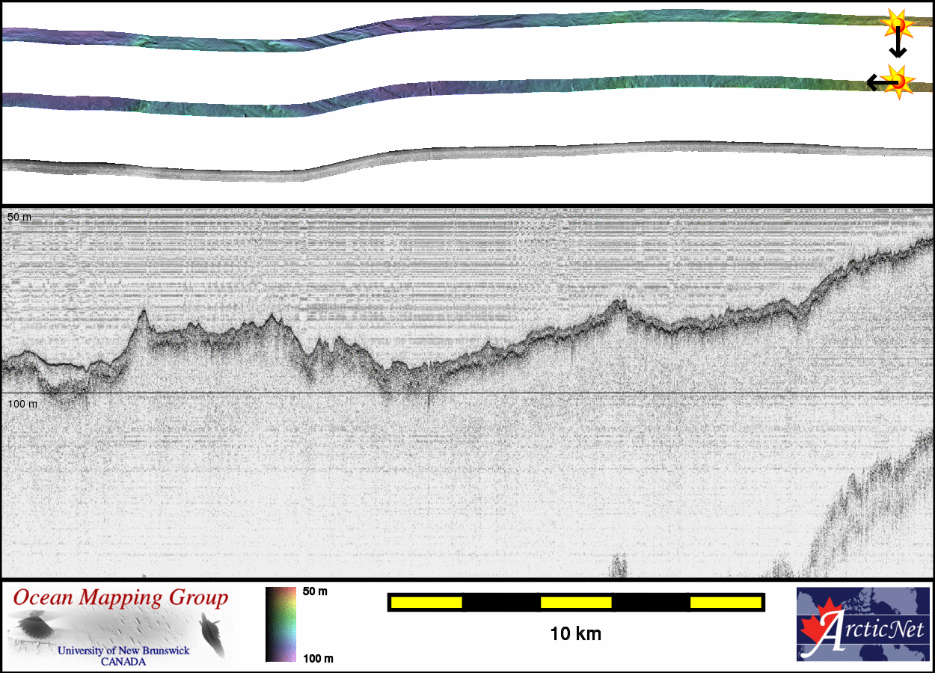
Task: Click the 100 m depth label in profile
Action: pos(22,404)
